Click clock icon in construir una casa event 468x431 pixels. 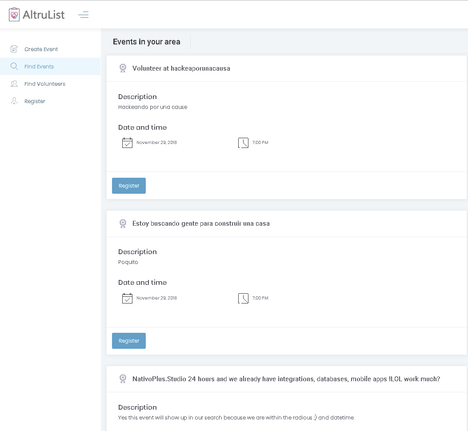(x=243, y=298)
